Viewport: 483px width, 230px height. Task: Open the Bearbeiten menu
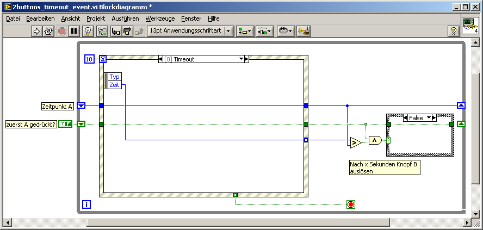tap(40, 18)
